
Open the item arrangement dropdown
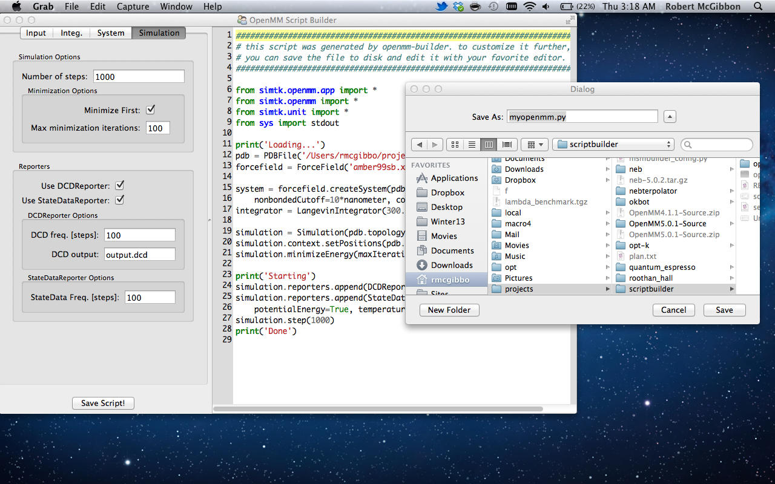point(534,145)
